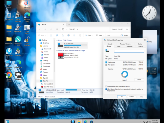Select the Microsoft Edge desktop icon
The image size is (164, 123).
point(27,17)
